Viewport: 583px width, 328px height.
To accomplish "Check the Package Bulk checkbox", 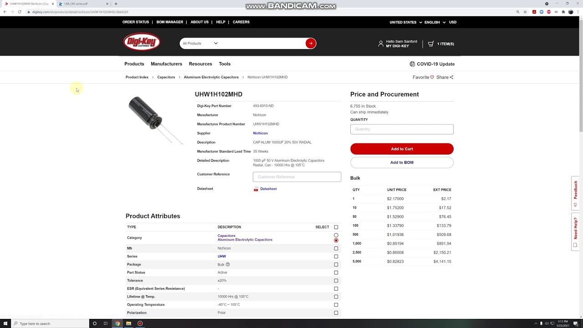I will tap(336, 265).
